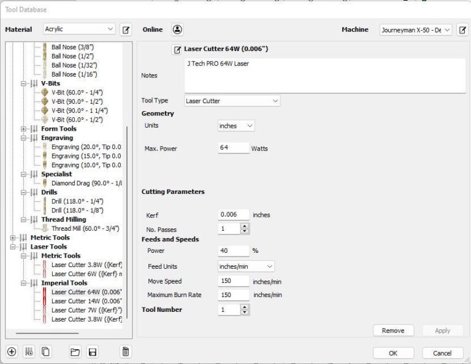471x364 pixels.
Task: Click edit icon next to Machine dropdown
Action: [462, 29]
